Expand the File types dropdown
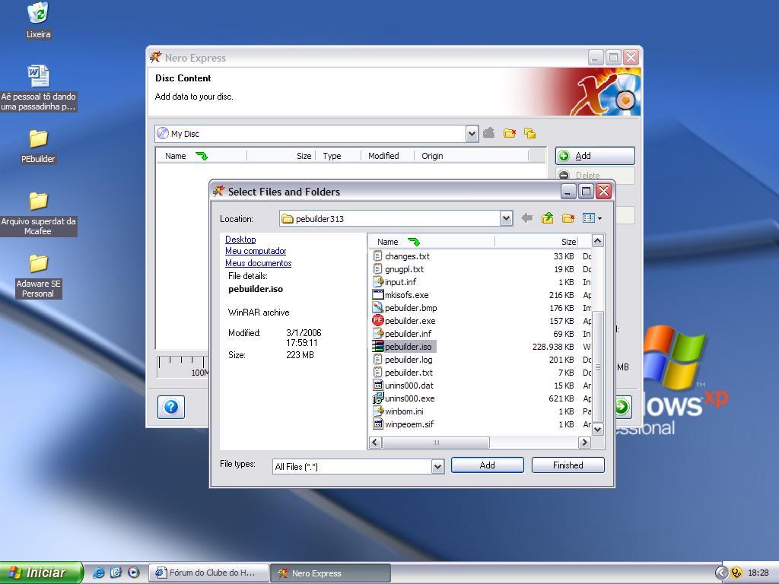Screen dimensions: 779x584 pyautogui.click(x=437, y=466)
